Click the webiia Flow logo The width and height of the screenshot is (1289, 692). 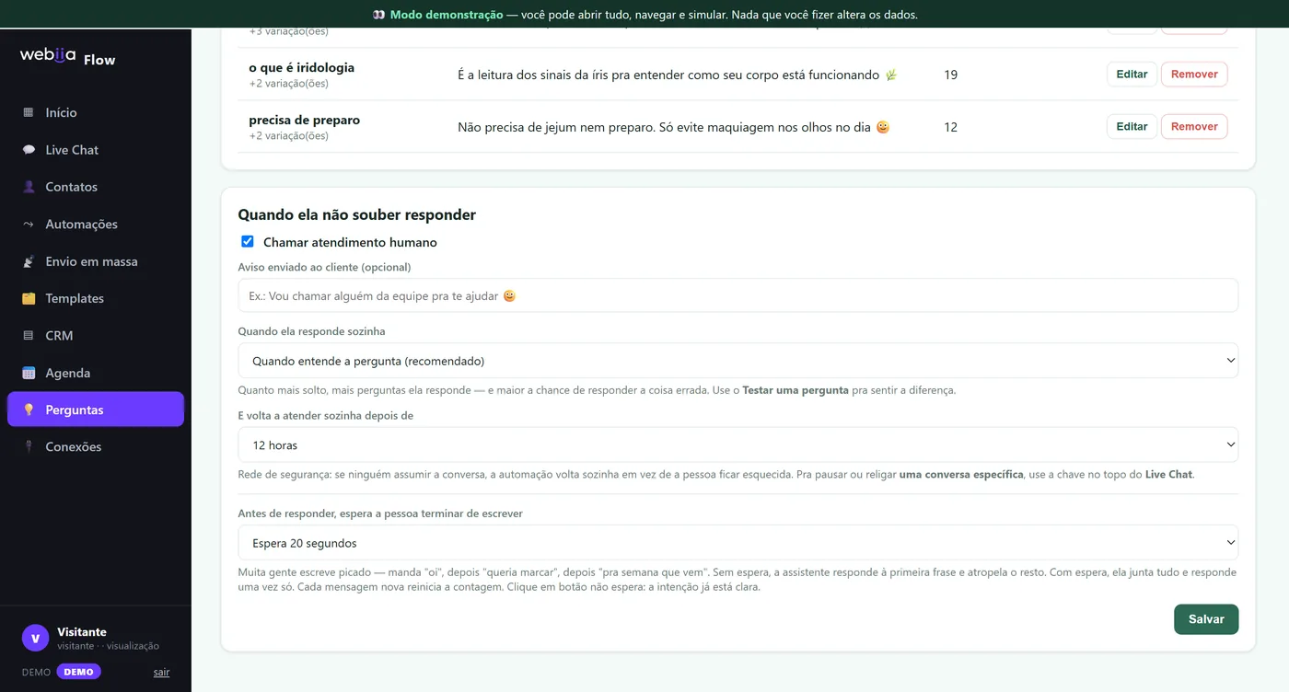68,57
